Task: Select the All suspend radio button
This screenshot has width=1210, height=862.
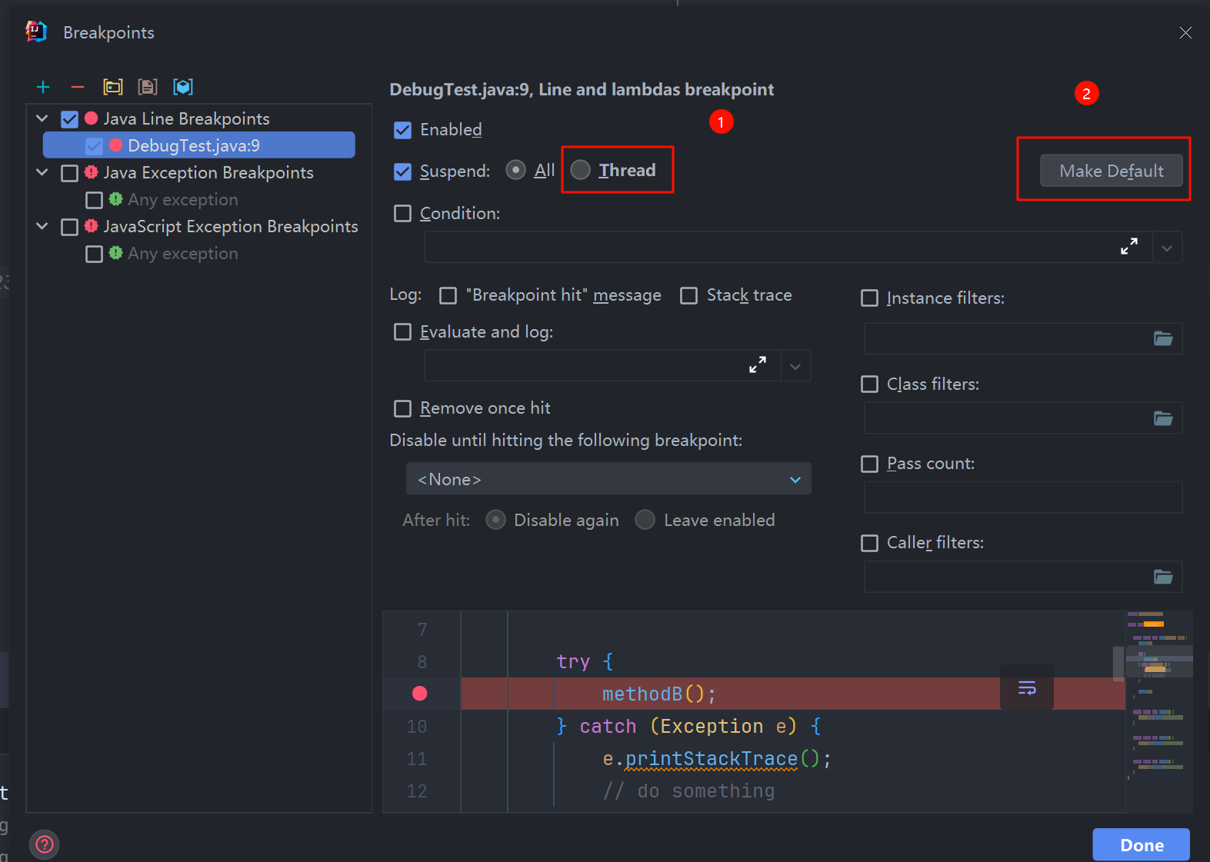Action: coord(516,170)
